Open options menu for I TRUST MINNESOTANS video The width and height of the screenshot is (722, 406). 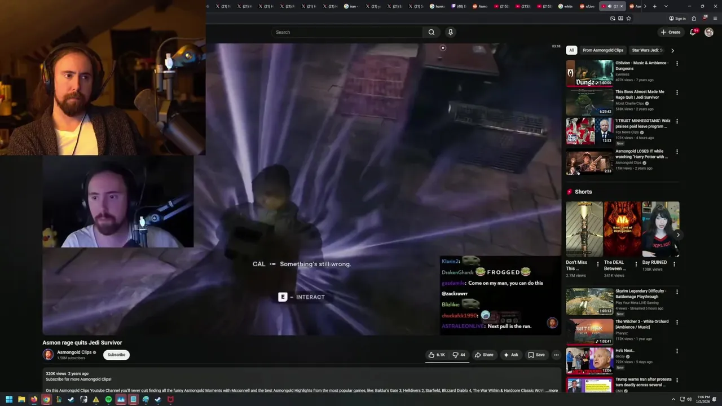pyautogui.click(x=677, y=121)
